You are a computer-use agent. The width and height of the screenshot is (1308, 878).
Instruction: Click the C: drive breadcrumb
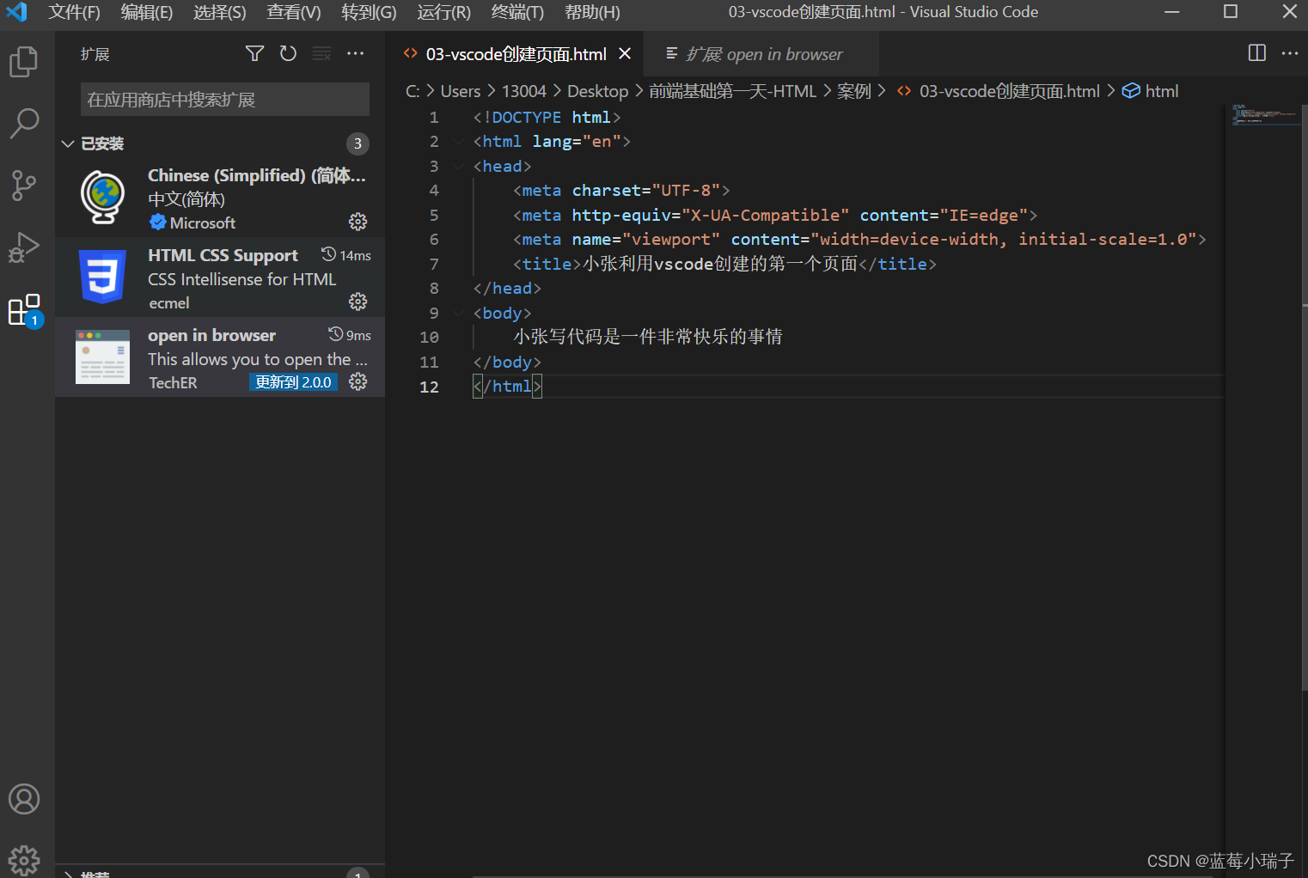coord(413,91)
